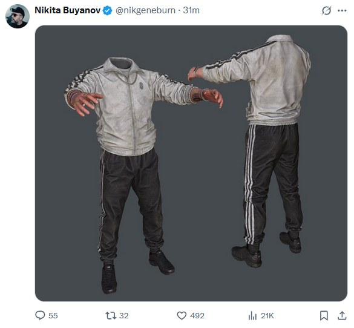Click the 21K views count

[x=267, y=315]
